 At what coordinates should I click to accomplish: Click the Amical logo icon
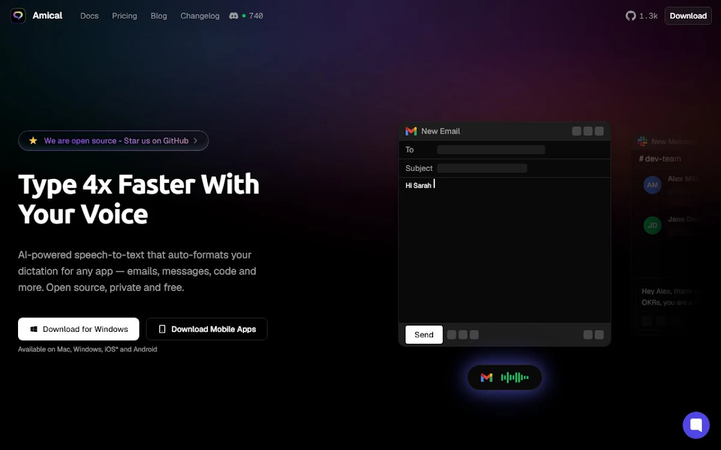[x=18, y=16]
